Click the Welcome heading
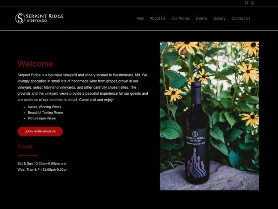This screenshot has width=278, height=209. pos(35,64)
